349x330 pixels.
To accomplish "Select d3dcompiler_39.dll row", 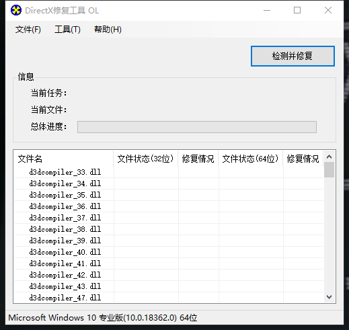I will (169, 241).
